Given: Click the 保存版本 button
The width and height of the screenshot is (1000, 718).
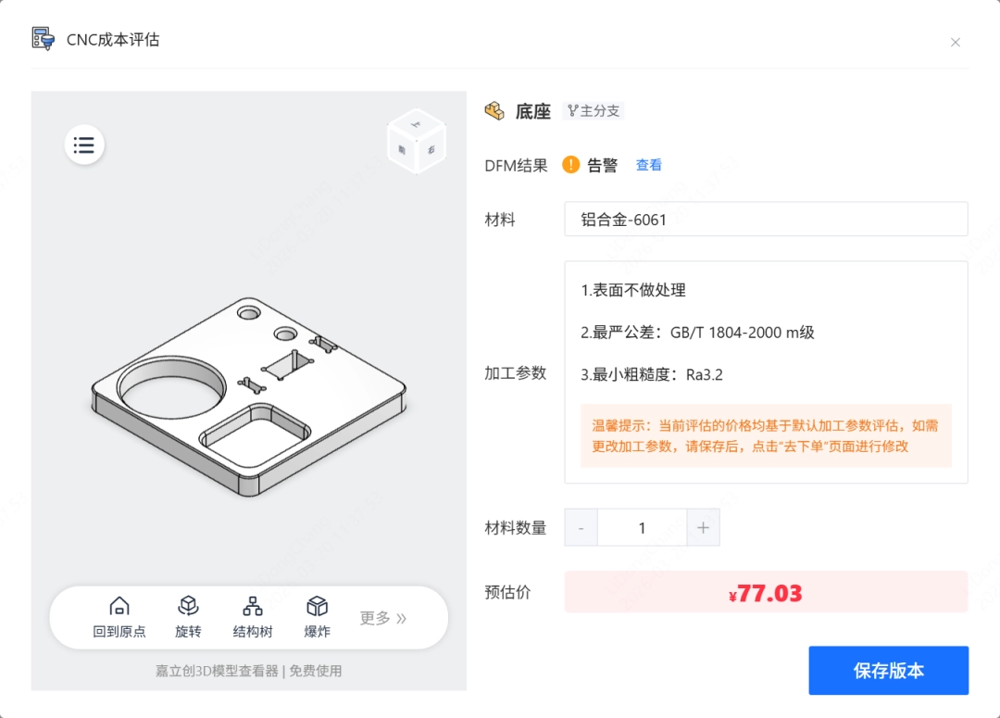Looking at the screenshot, I should 888,671.
